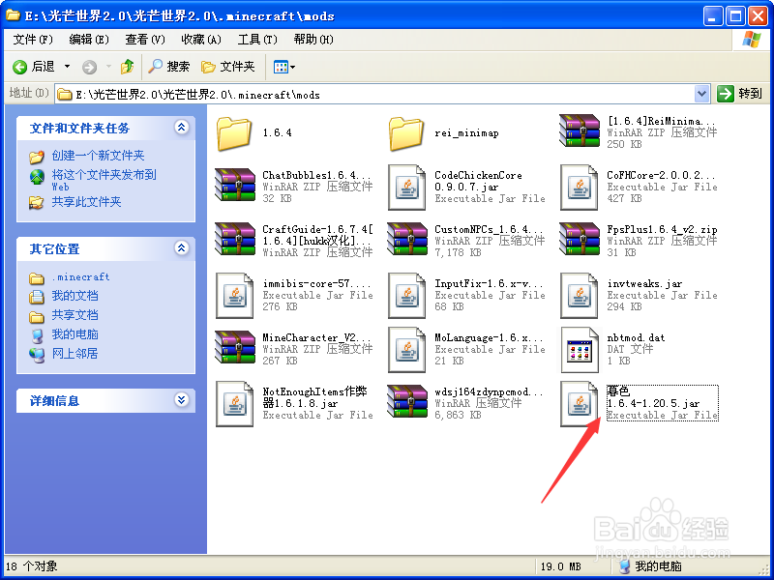Select the nbtmod.dat file icon
The width and height of the screenshot is (774, 580).
pos(580,350)
